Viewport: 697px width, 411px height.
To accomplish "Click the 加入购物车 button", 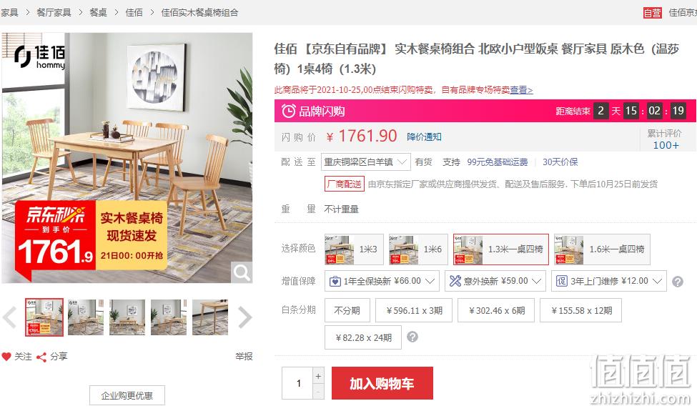I will (x=382, y=383).
